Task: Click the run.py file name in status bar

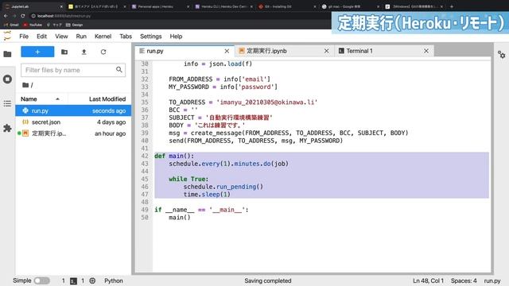Action: click(492, 280)
